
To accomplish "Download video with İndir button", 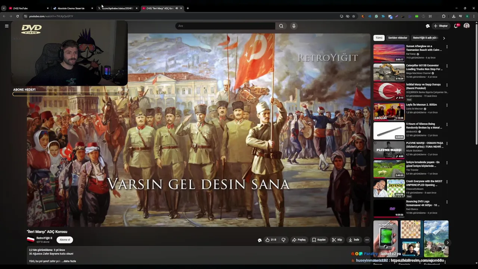I will (x=354, y=240).
